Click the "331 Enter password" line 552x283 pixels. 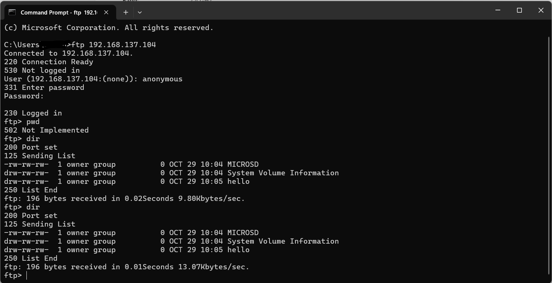tap(44, 88)
